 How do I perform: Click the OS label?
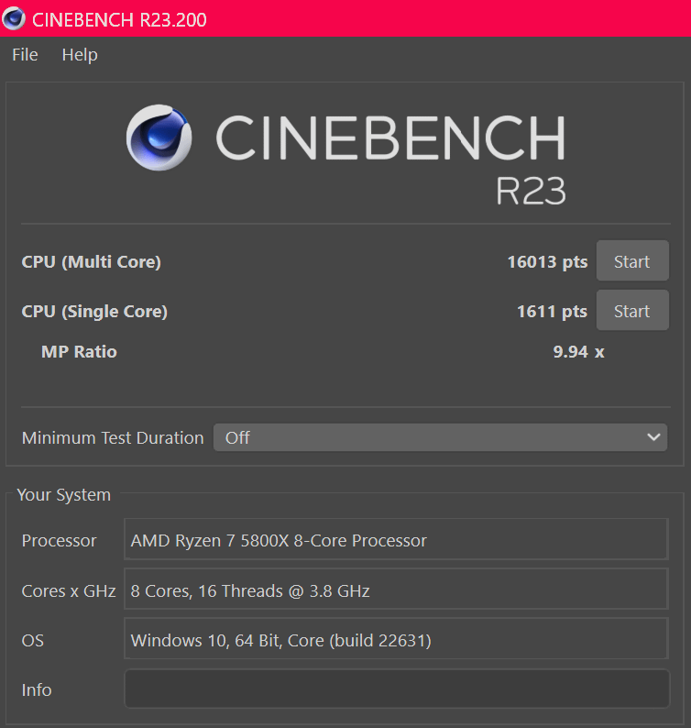[x=33, y=641]
